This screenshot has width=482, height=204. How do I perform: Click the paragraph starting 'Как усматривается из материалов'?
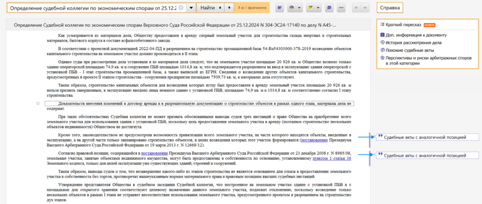[199, 38]
